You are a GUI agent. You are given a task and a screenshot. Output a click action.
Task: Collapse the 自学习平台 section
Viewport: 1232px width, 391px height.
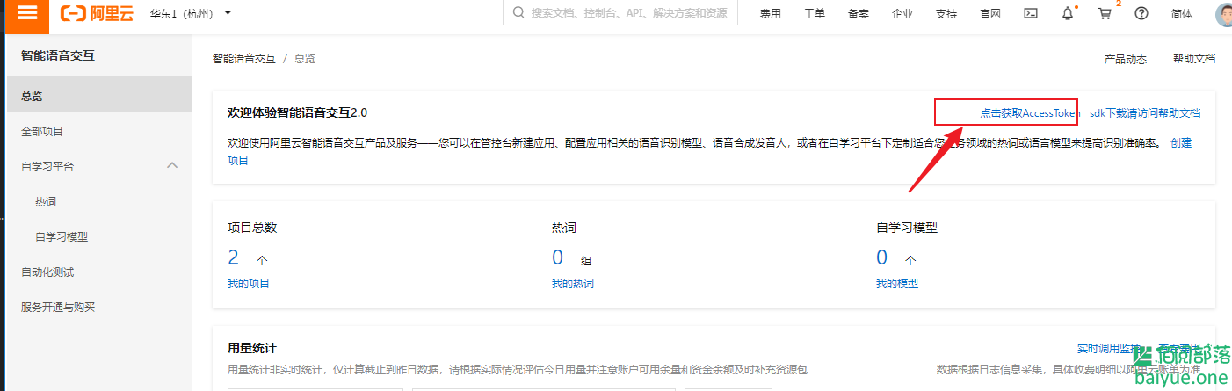pos(172,165)
